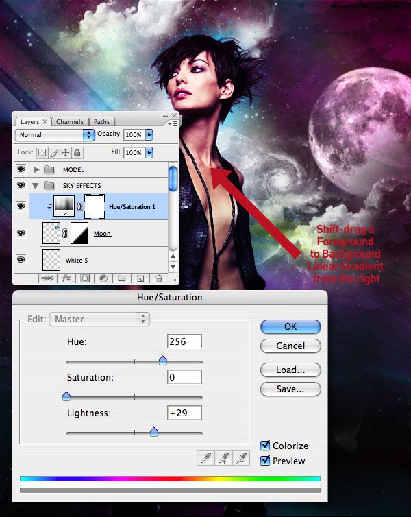Screen dimensions: 411x517
Task: Lock transparent pixels icon
Action: pos(42,152)
